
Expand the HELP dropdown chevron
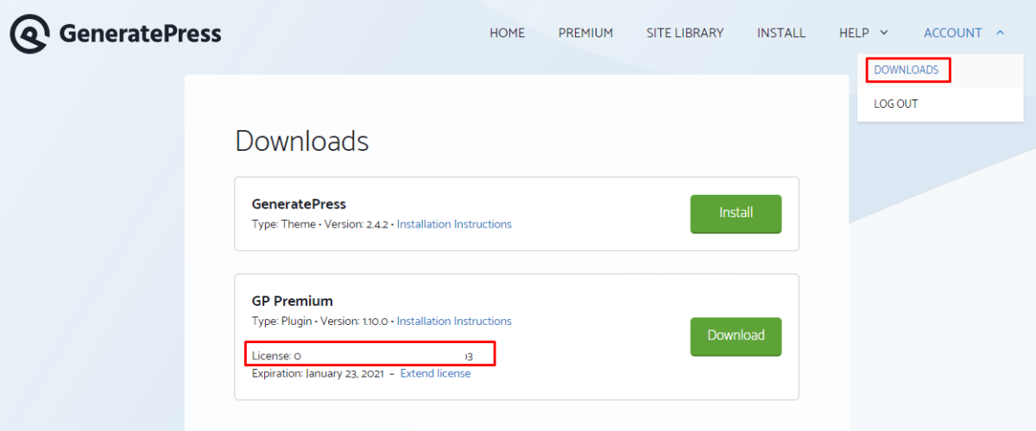884,33
